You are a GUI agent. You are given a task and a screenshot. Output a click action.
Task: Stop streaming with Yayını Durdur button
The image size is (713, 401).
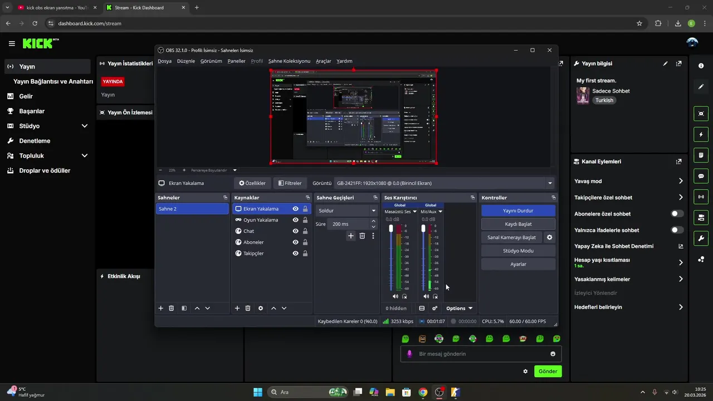tap(518, 211)
